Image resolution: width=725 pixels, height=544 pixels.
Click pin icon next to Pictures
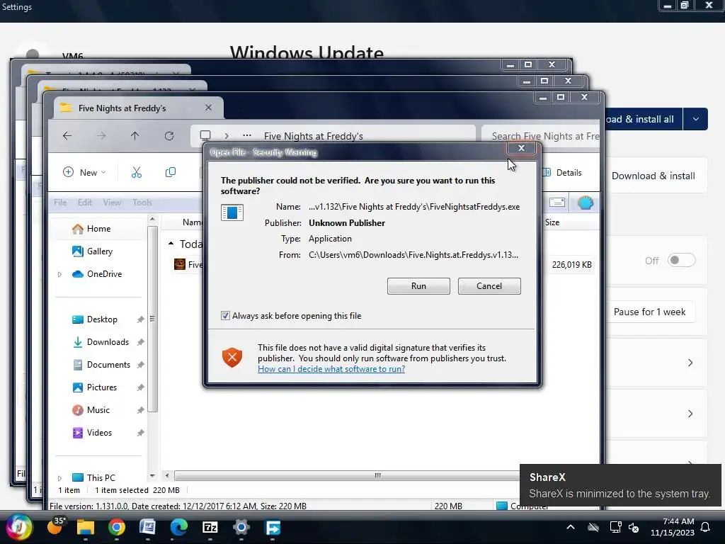(x=141, y=387)
